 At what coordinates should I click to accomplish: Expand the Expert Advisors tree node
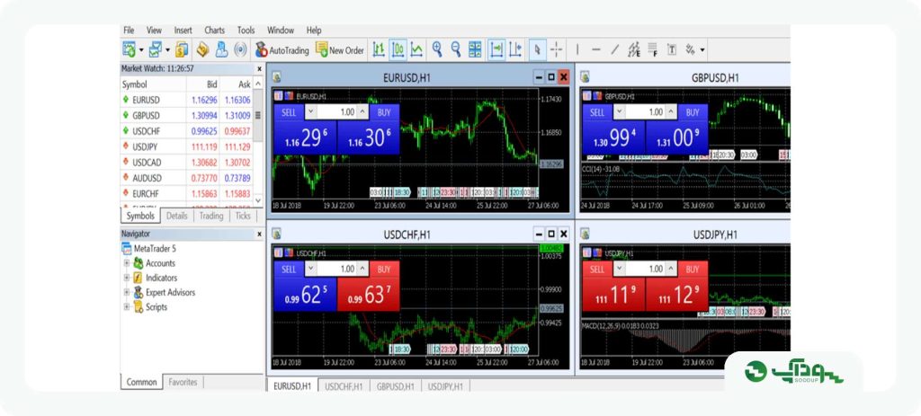pos(126,292)
